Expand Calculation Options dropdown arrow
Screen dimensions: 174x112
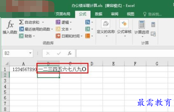(x=143, y=37)
